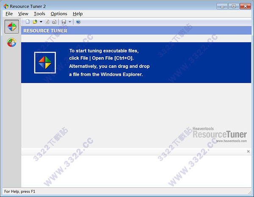Select the Resource Tuner sidebar icon
The height and width of the screenshot is (197, 254).
pos(12,27)
